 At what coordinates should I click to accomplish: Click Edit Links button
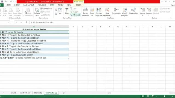[45, 15]
